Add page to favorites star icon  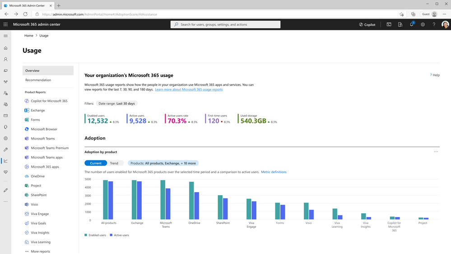[401, 14]
